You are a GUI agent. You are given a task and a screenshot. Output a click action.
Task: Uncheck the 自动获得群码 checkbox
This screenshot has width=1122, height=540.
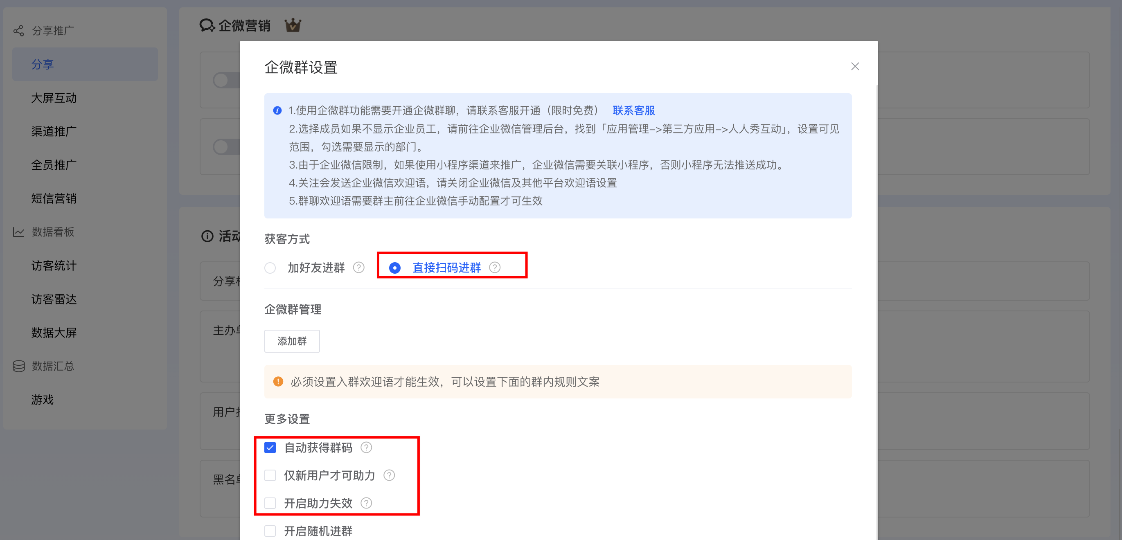click(270, 448)
